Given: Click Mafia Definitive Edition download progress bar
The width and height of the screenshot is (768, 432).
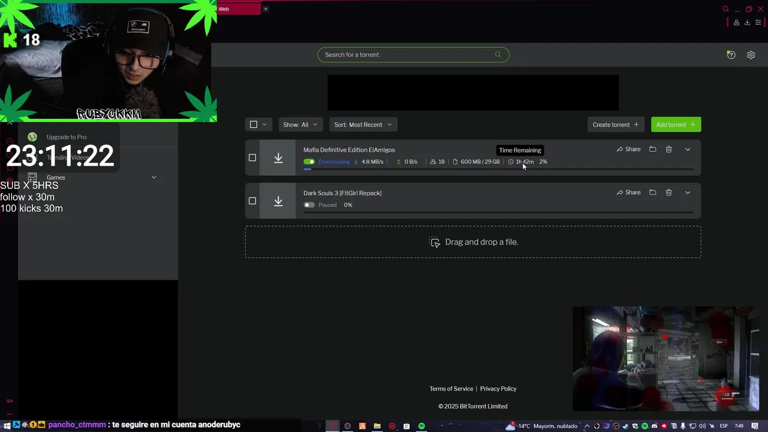Looking at the screenshot, I should [498, 169].
